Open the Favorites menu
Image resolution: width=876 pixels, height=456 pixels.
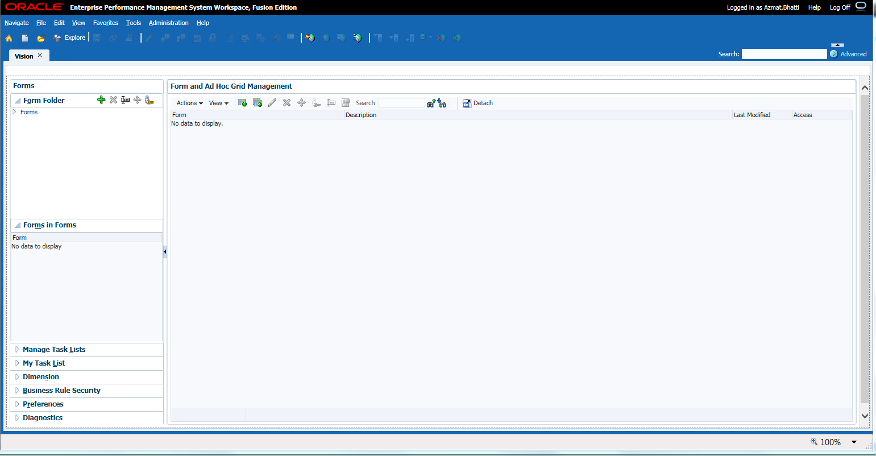[x=106, y=23]
